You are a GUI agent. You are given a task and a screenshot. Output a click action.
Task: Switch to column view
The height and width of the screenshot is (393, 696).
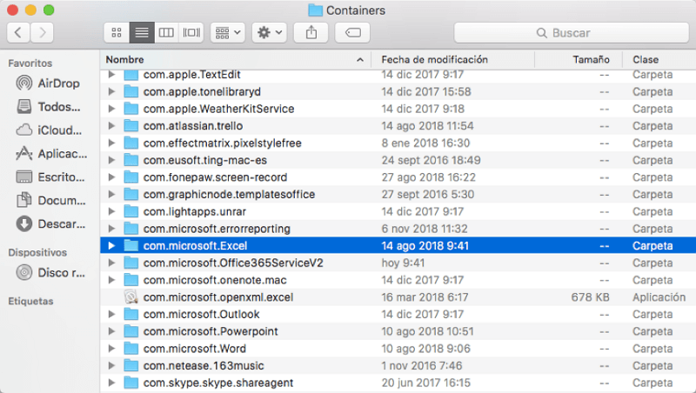pos(166,33)
